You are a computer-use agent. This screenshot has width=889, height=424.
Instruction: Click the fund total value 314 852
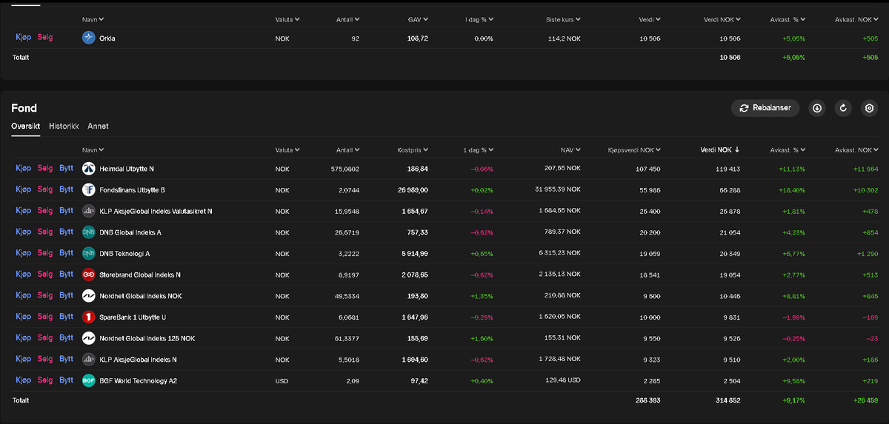pyautogui.click(x=727, y=400)
